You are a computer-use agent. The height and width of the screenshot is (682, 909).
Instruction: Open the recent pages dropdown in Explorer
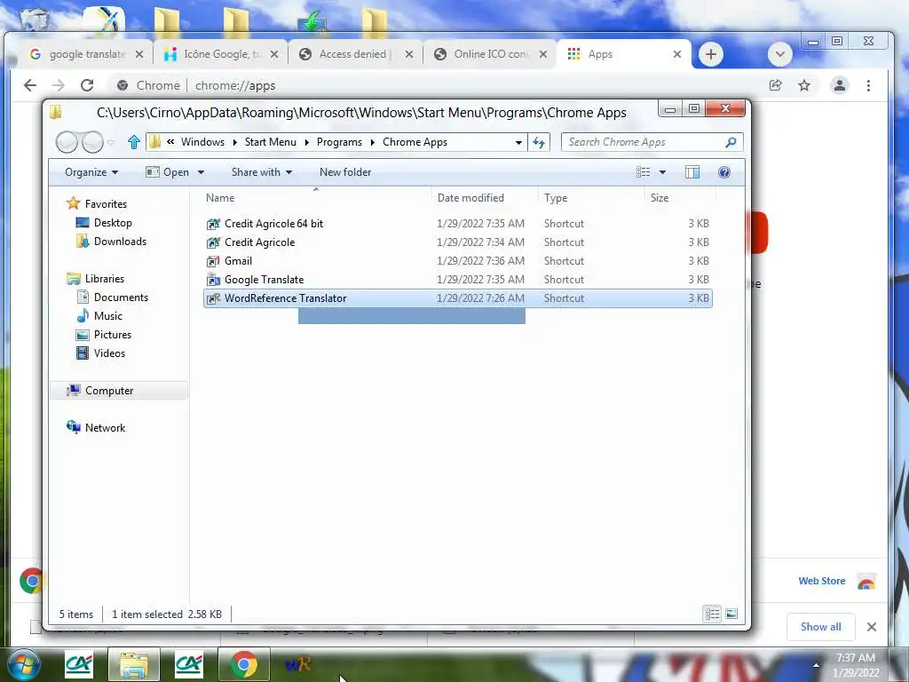pyautogui.click(x=111, y=142)
